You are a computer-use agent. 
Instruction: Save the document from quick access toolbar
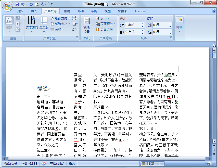click(17, 4)
